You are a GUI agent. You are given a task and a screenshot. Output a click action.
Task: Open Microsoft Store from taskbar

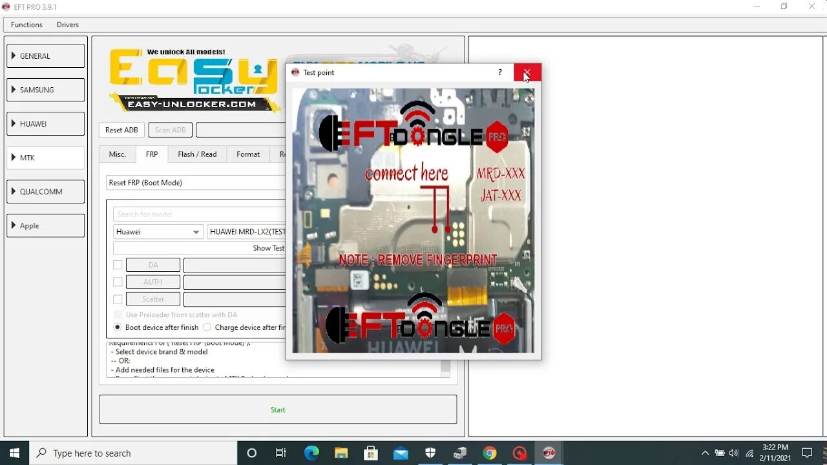[x=371, y=453]
